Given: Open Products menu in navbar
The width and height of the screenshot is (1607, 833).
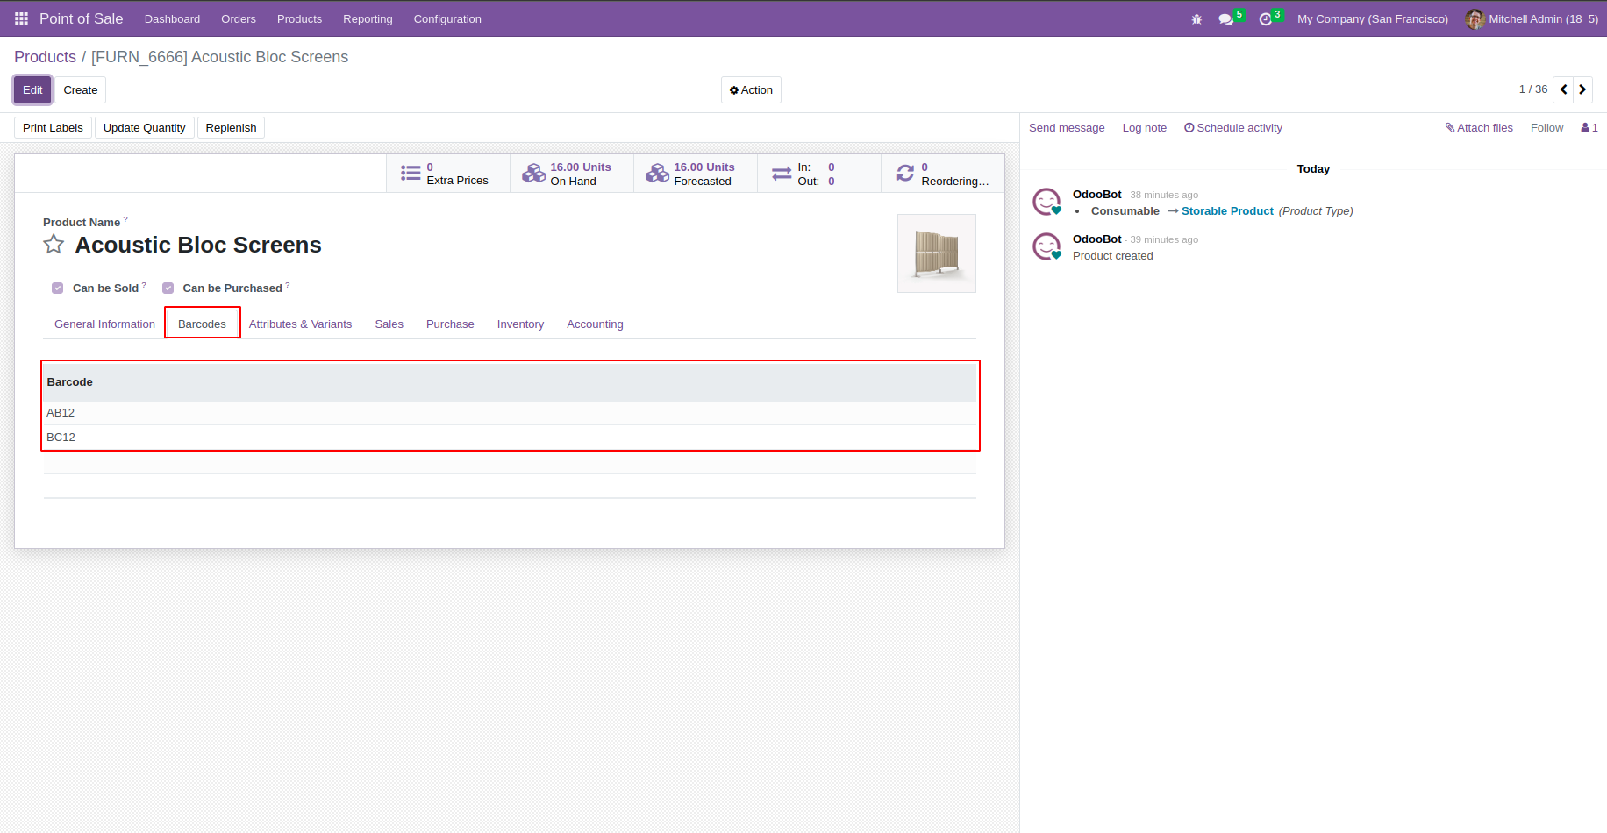Looking at the screenshot, I should point(299,18).
